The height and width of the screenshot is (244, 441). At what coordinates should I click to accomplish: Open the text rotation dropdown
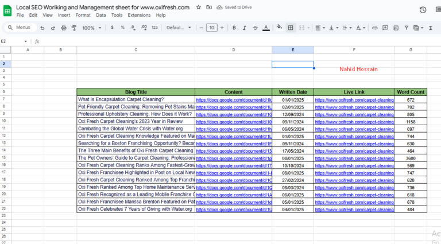(x=361, y=28)
